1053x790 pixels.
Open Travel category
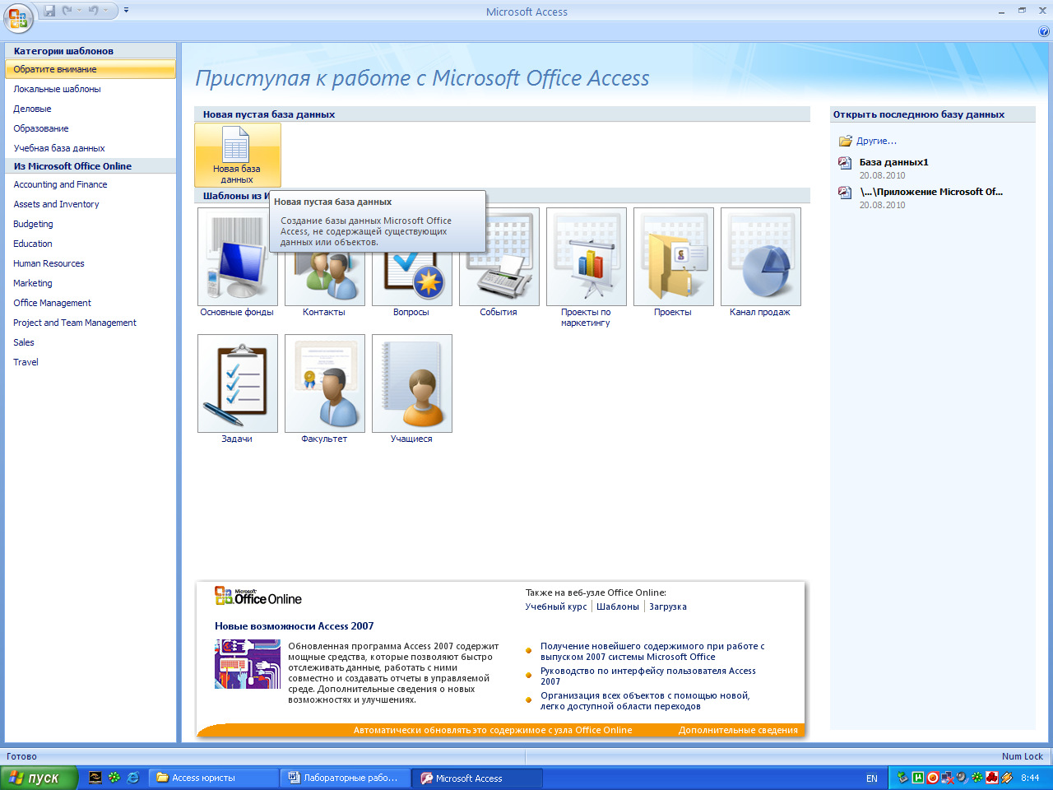click(x=90, y=362)
